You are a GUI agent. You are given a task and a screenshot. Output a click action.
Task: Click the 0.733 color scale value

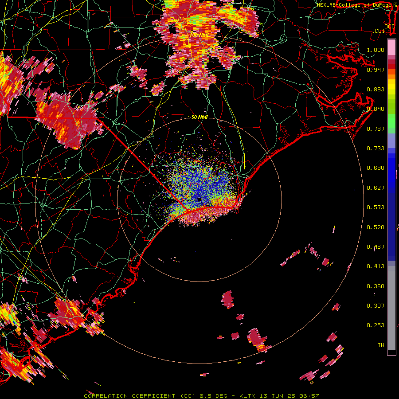point(376,149)
